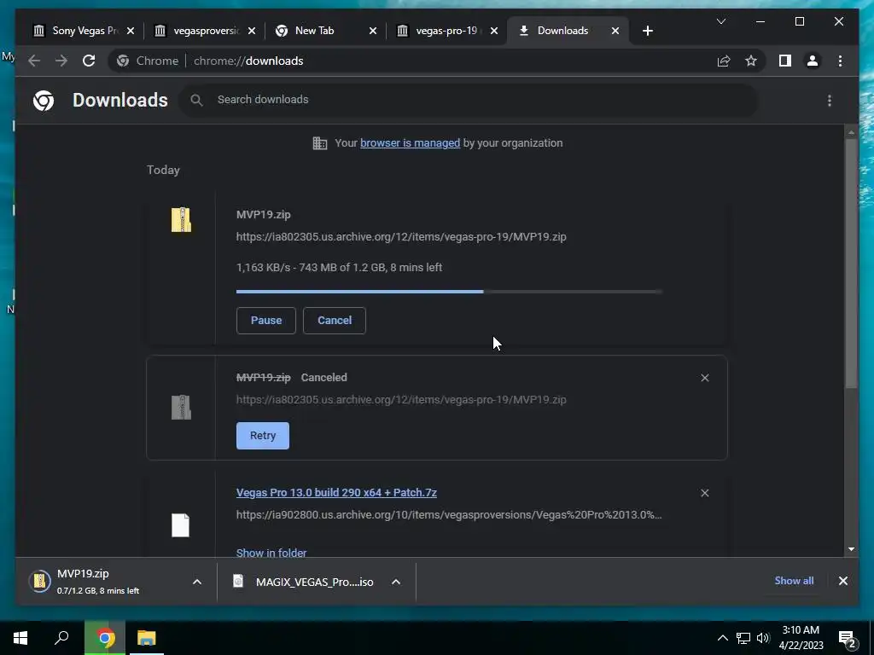The width and height of the screenshot is (874, 655).
Task: Open File Explorer from taskbar
Action: point(147,638)
